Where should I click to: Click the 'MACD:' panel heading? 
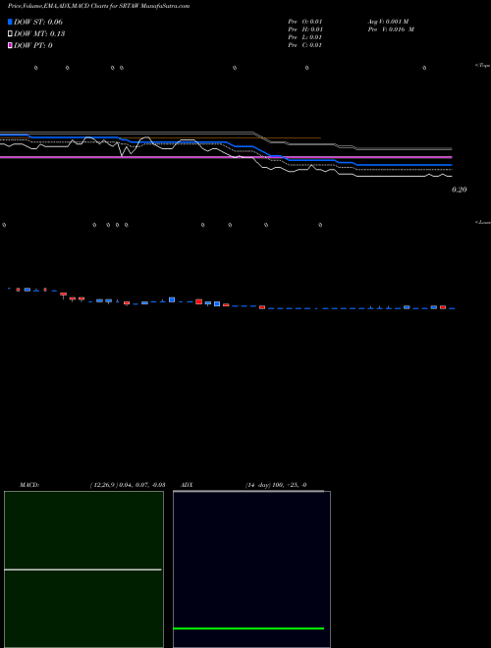(29, 485)
